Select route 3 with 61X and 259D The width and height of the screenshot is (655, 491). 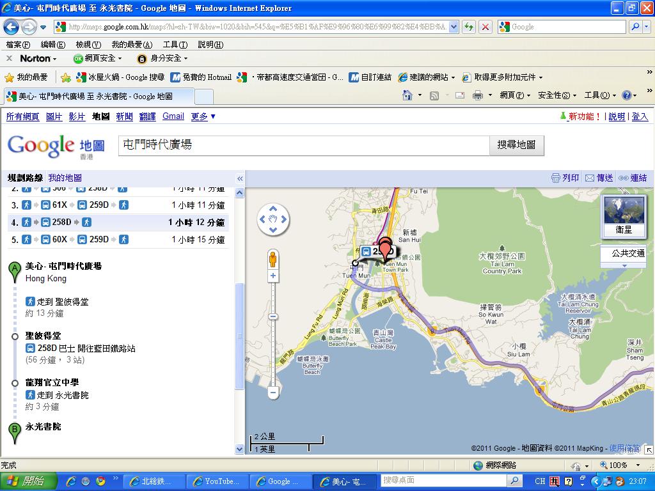tap(118, 205)
